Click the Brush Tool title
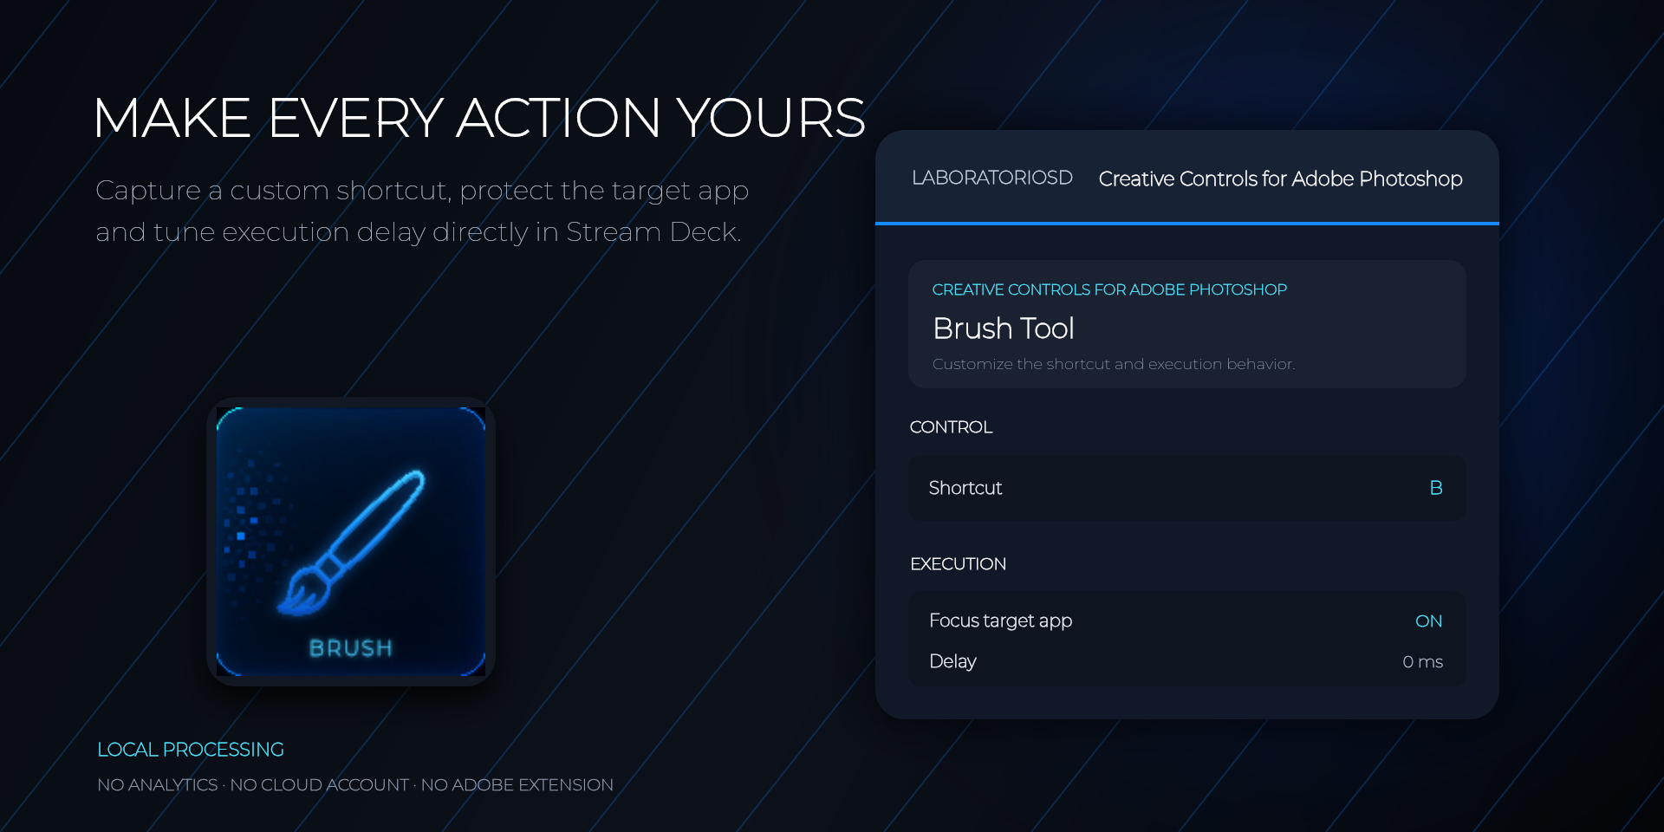The height and width of the screenshot is (832, 1664). [1004, 328]
